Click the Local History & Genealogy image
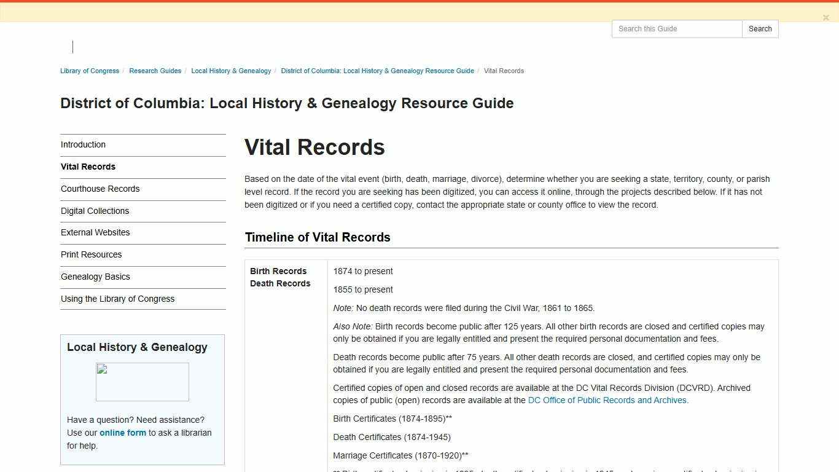The image size is (839, 472). coord(142,381)
